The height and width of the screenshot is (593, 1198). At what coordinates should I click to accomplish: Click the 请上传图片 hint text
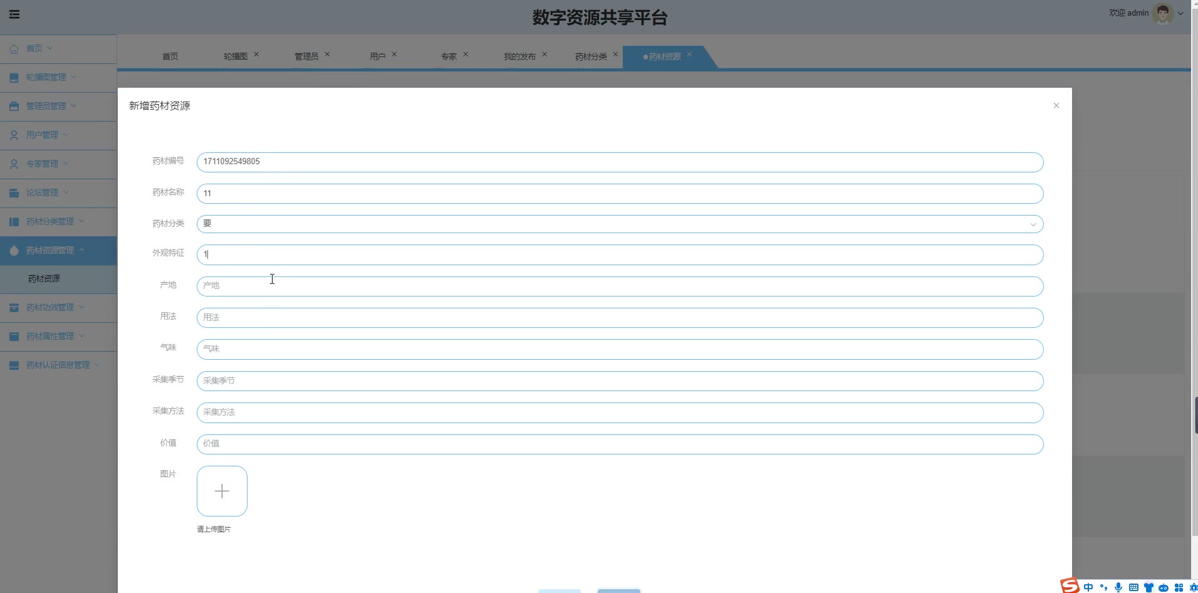point(214,529)
